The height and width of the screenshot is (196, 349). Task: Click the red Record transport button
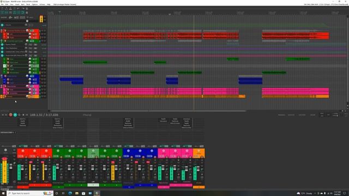tap(10, 115)
